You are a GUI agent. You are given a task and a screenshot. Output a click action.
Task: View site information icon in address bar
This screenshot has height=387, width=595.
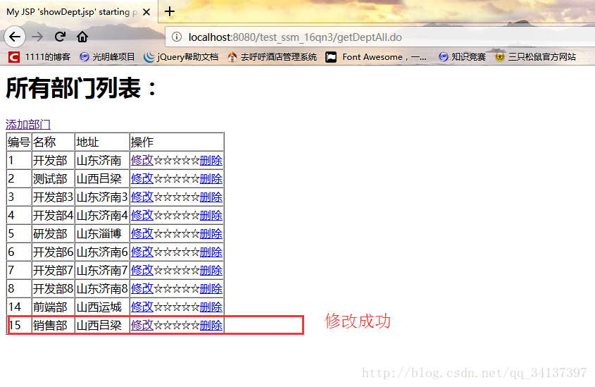tap(177, 37)
